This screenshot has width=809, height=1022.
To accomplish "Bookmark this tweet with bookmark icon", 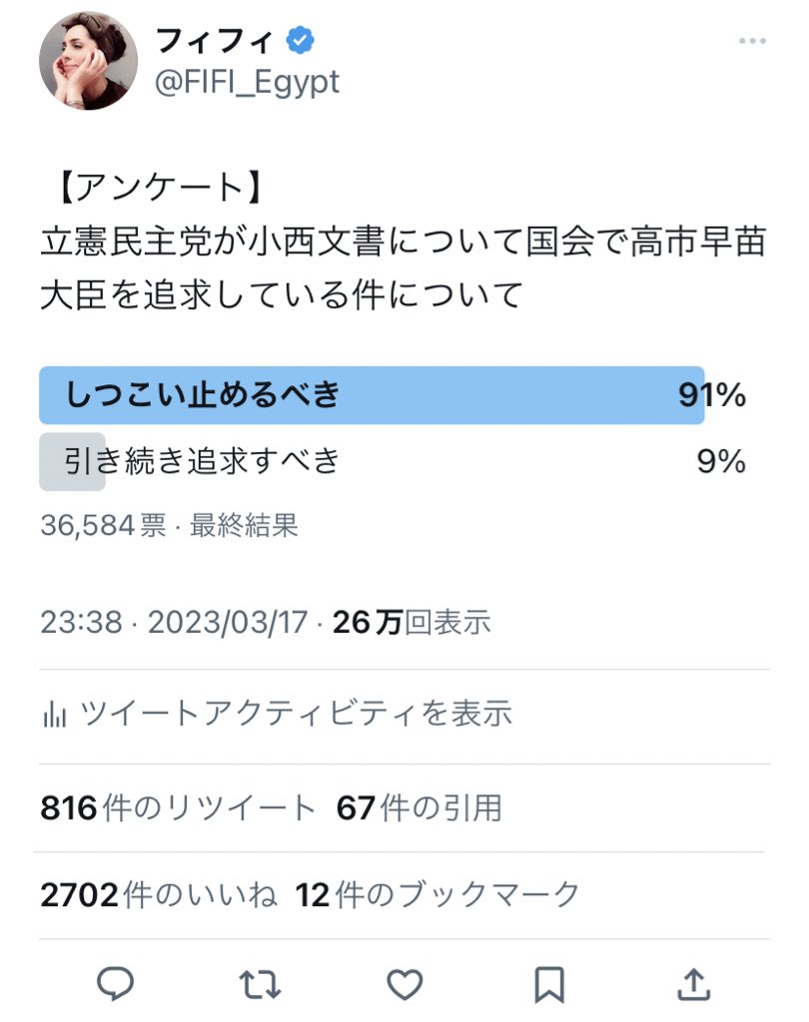I will [549, 985].
